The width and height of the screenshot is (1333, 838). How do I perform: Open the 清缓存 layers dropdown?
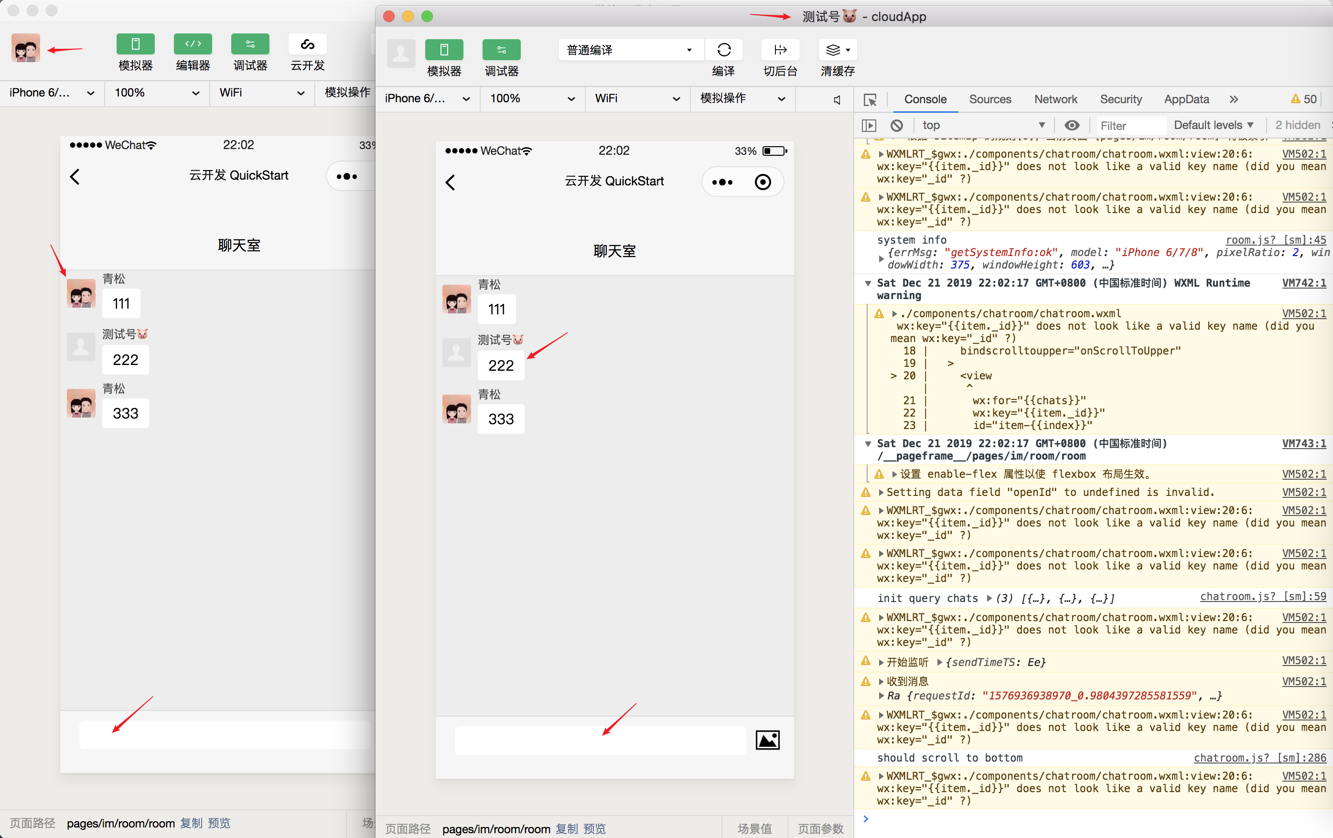point(838,50)
